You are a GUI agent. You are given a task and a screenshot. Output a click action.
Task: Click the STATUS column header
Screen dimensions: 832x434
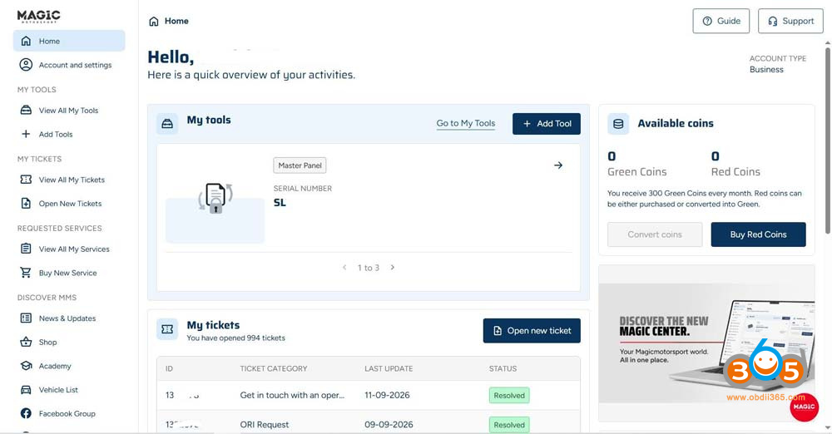coord(503,369)
